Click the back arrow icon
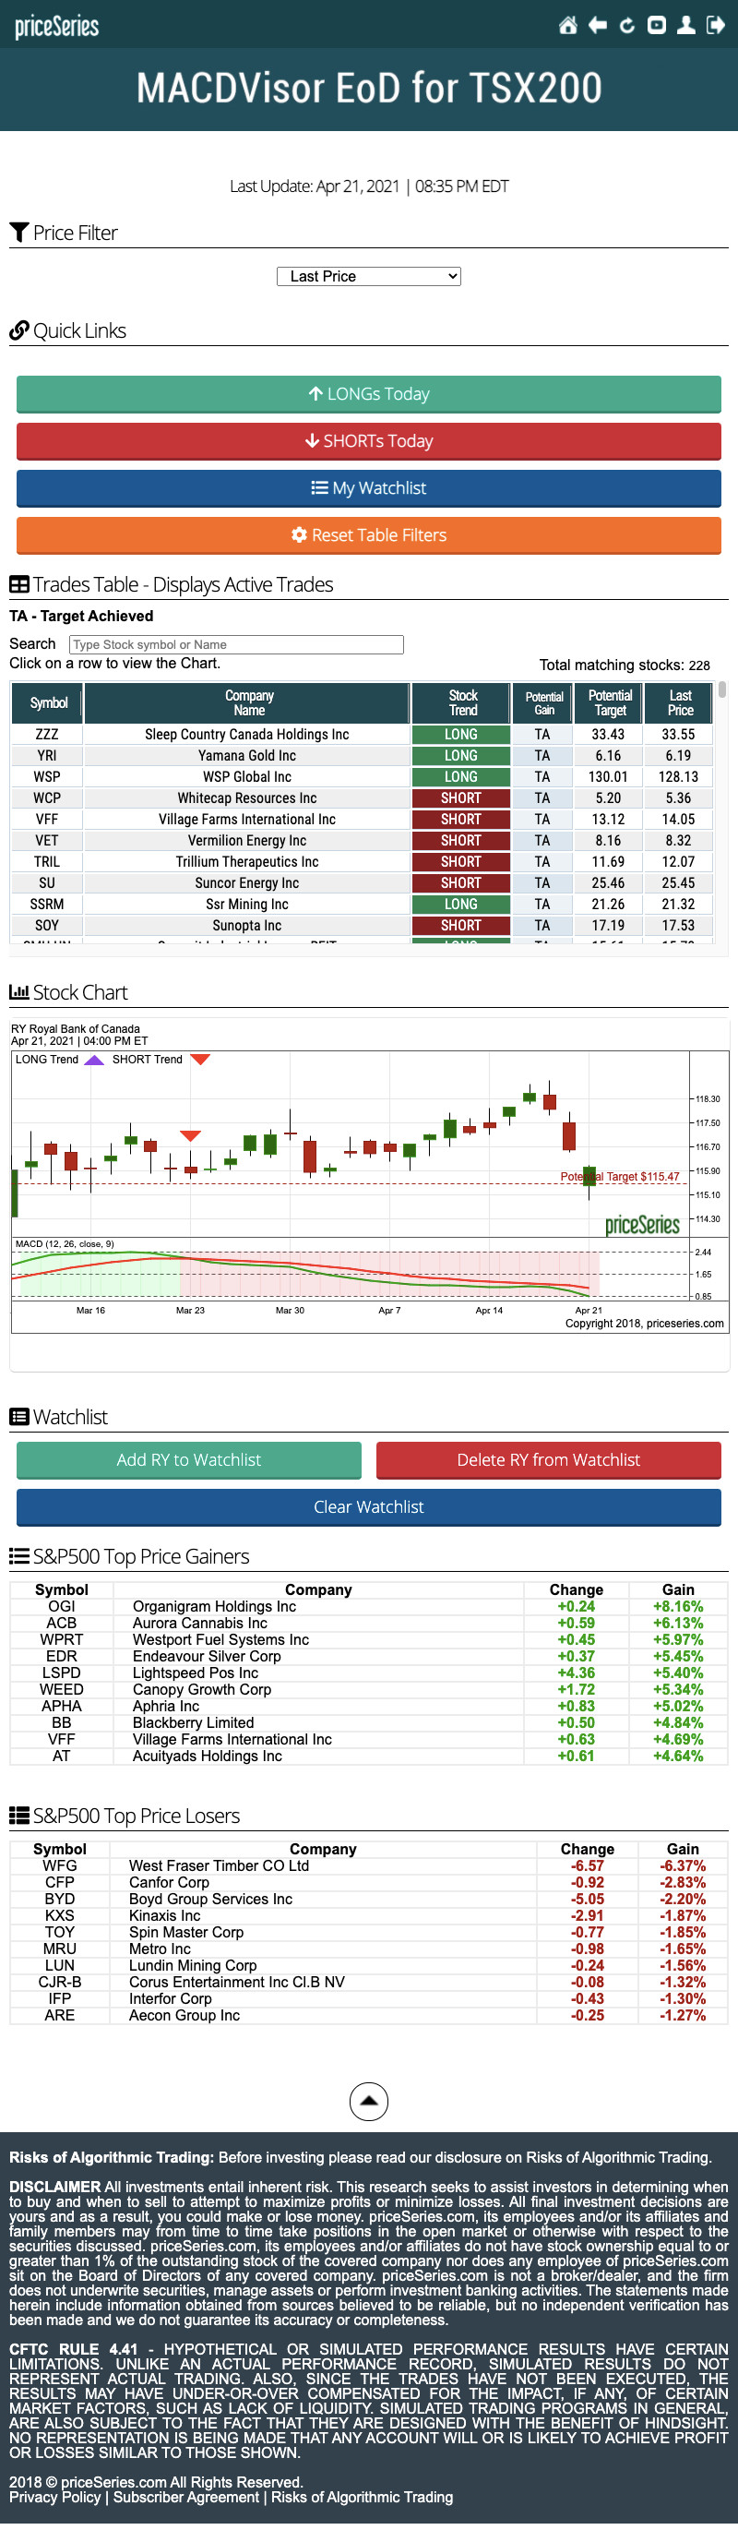 [597, 26]
